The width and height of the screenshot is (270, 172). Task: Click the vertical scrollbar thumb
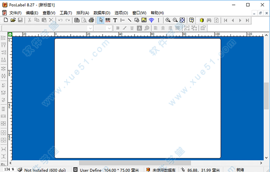266,96
